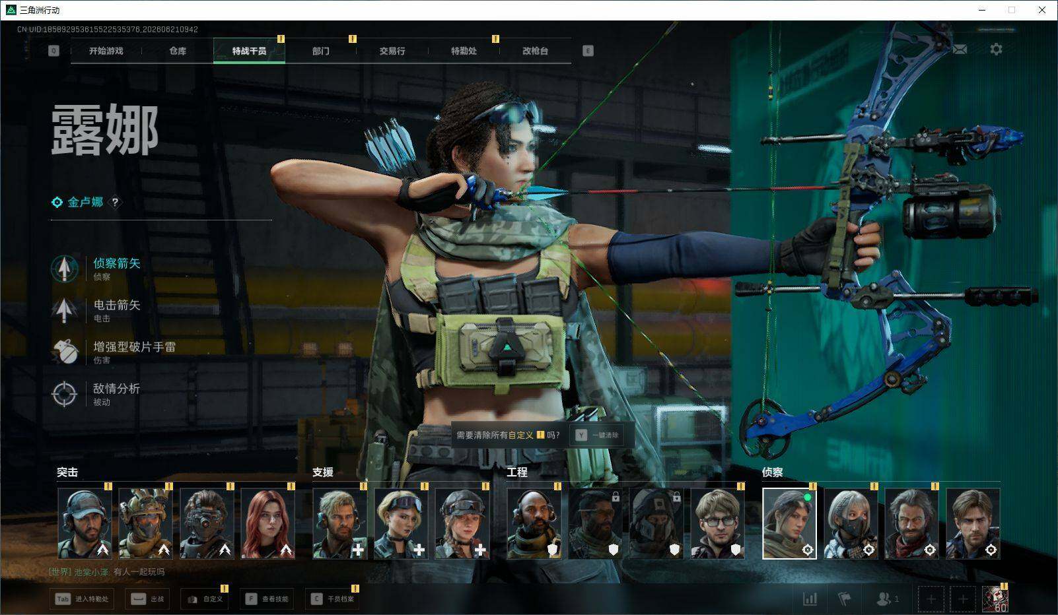
Task: Click the 支援 category heading
Action: tap(323, 472)
